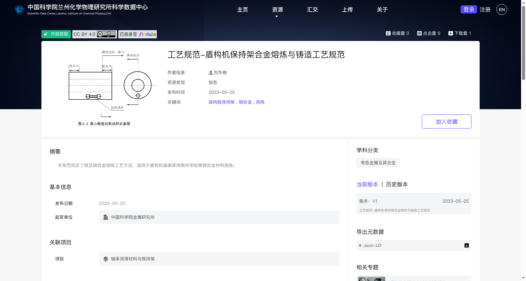Click the 收藏量 bookmark icon
The width and height of the screenshot is (526, 281).
click(x=388, y=33)
